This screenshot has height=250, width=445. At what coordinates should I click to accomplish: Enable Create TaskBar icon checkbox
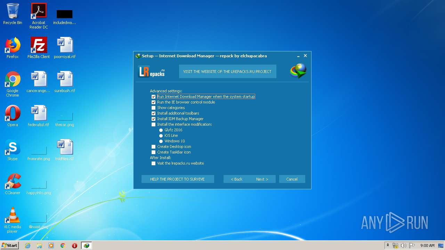click(x=153, y=152)
